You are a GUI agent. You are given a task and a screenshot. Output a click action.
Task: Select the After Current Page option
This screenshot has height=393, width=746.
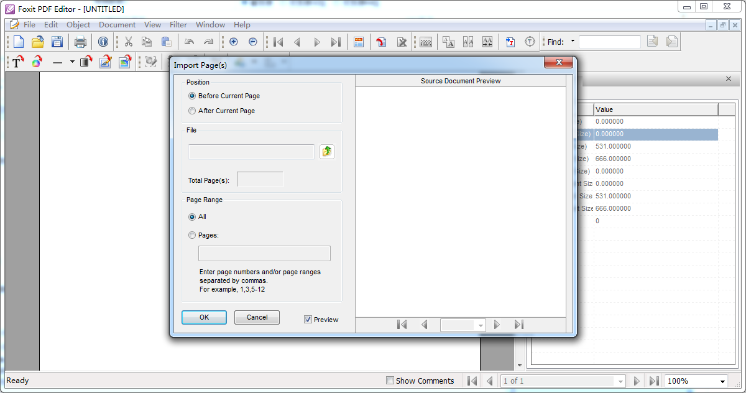(193, 111)
